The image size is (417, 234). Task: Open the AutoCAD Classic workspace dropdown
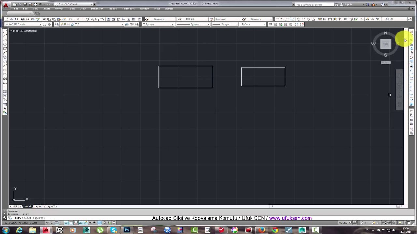[75, 4]
